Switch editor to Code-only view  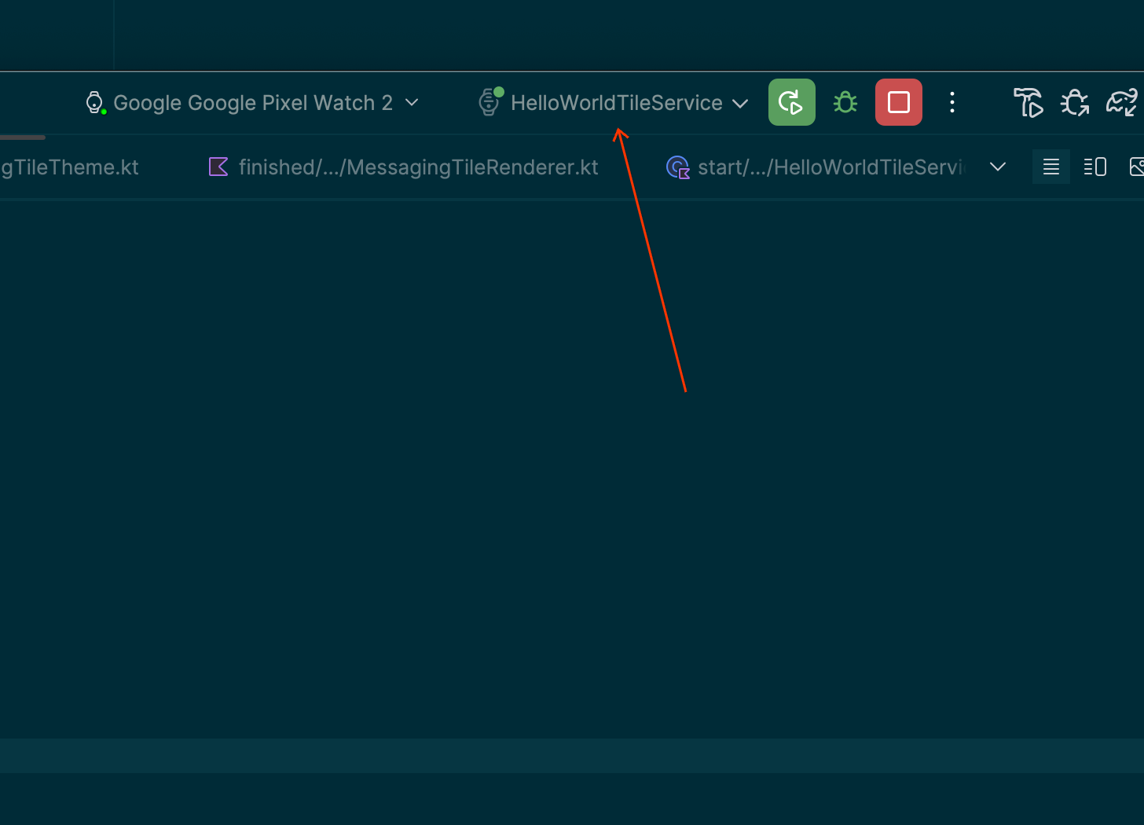[1051, 167]
